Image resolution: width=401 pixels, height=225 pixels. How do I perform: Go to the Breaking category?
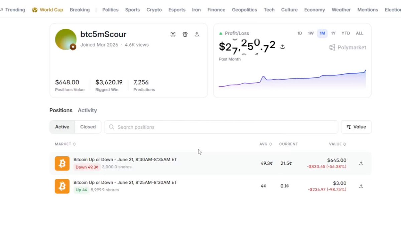(80, 10)
